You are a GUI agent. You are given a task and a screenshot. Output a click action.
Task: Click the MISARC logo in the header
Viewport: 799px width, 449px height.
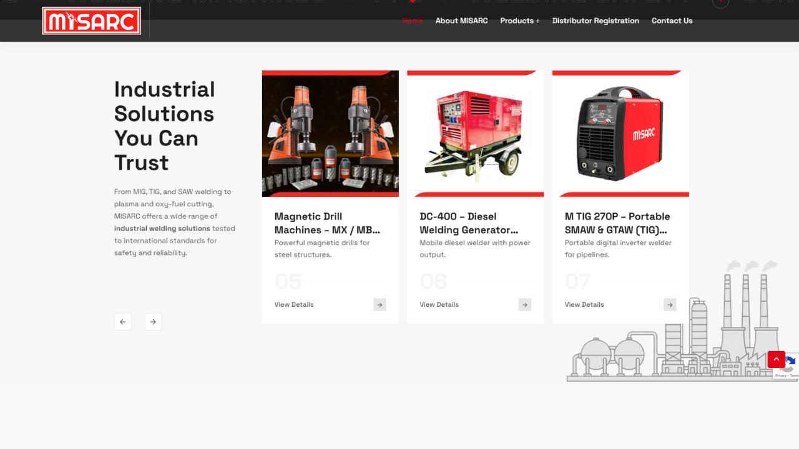[x=92, y=21]
